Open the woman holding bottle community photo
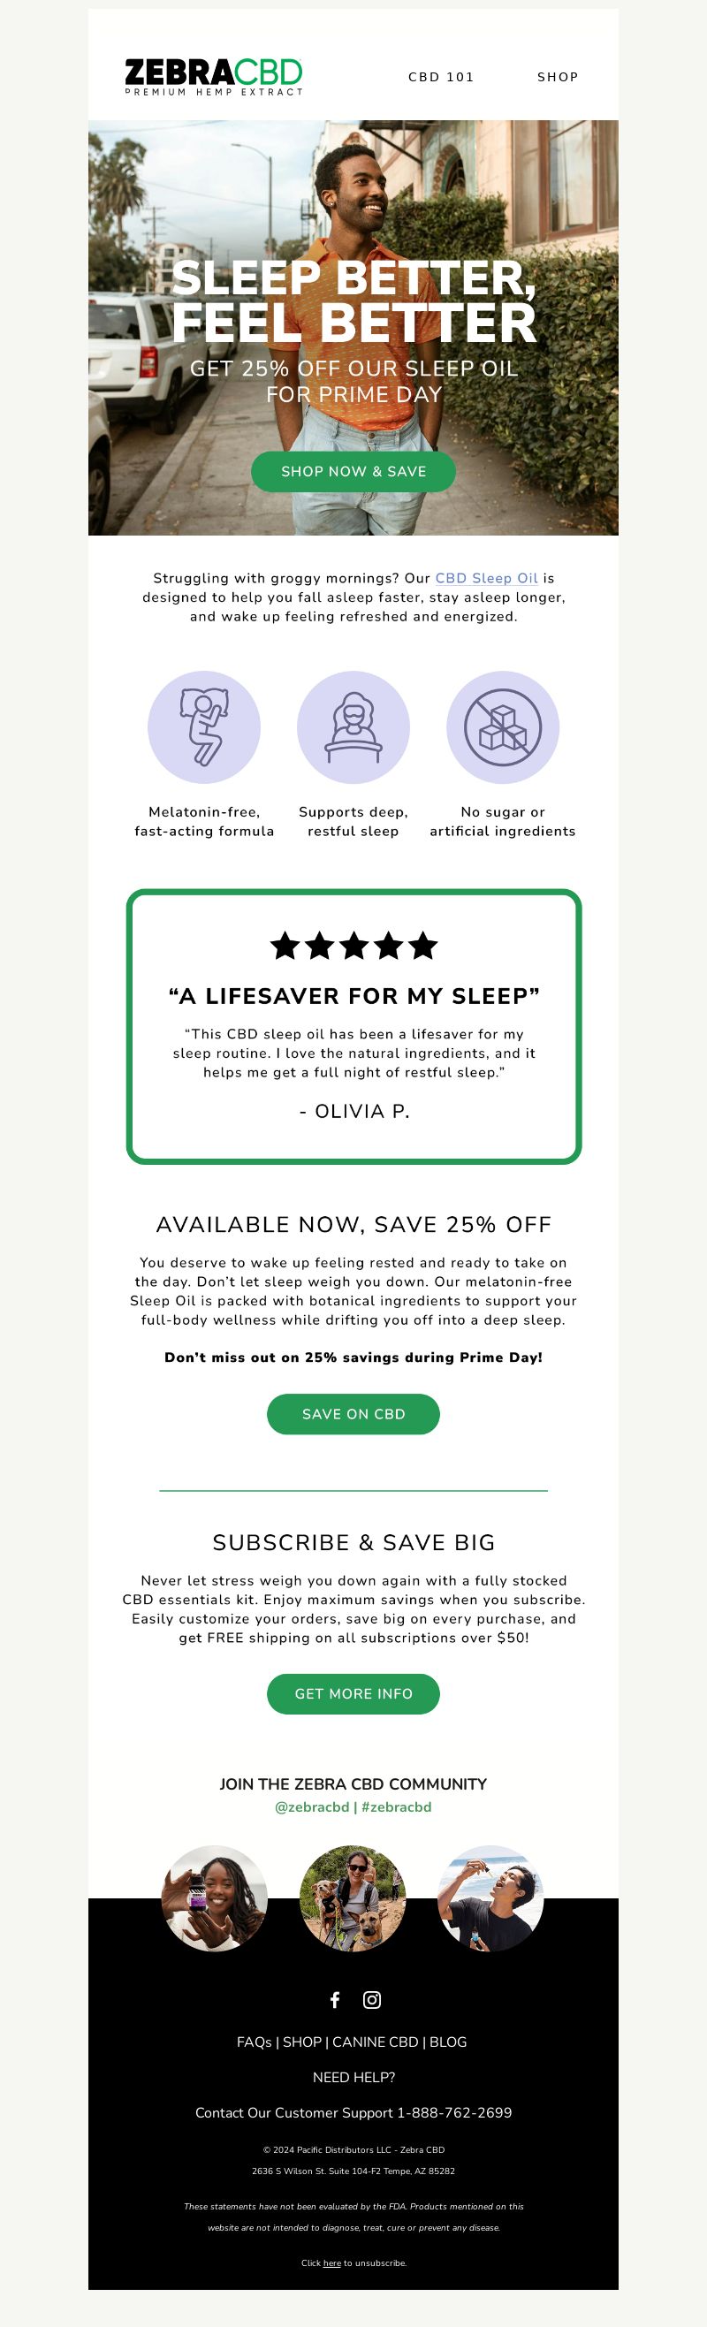This screenshot has width=707, height=2327. coord(215,1897)
